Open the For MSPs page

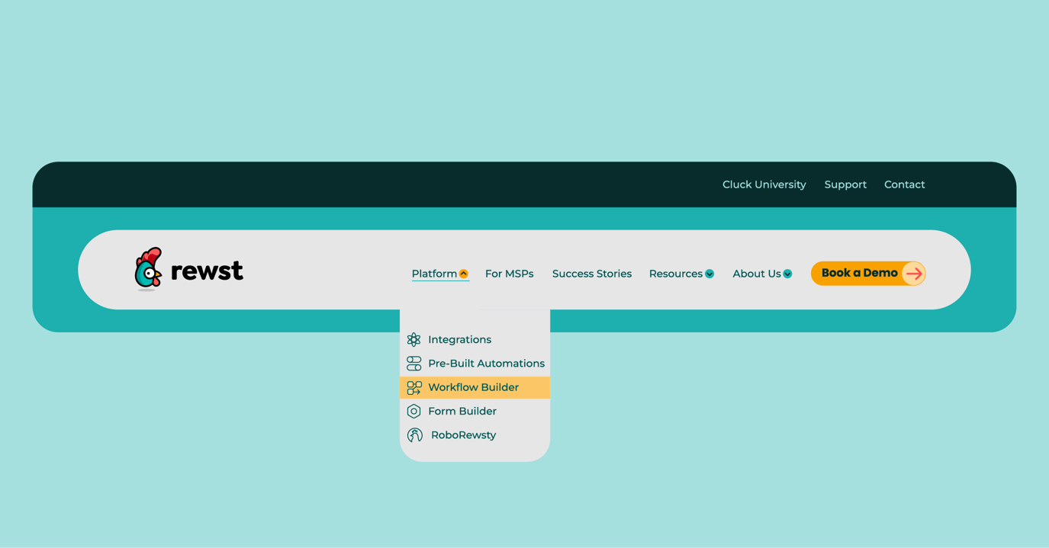pyautogui.click(x=509, y=274)
